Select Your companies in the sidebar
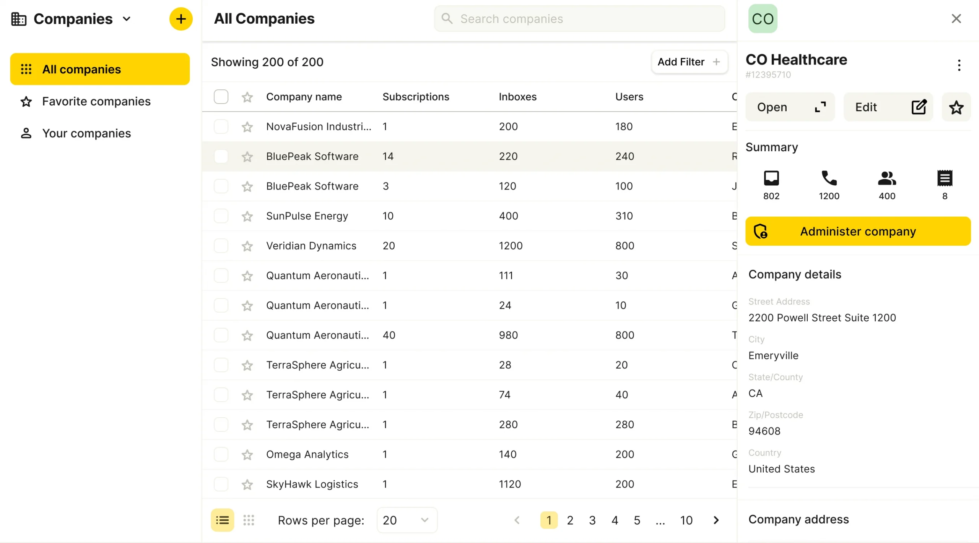The width and height of the screenshot is (979, 543). pyautogui.click(x=86, y=133)
